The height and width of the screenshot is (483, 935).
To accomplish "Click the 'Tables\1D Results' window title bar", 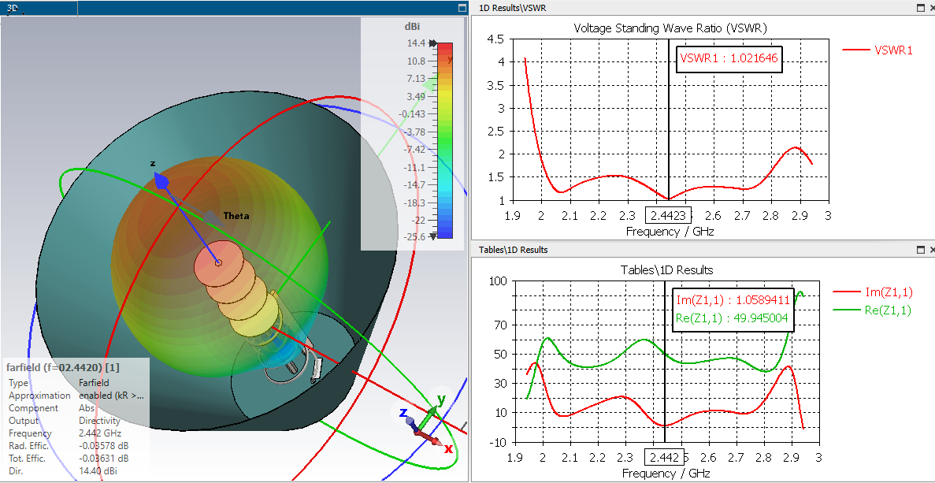I will click(514, 250).
